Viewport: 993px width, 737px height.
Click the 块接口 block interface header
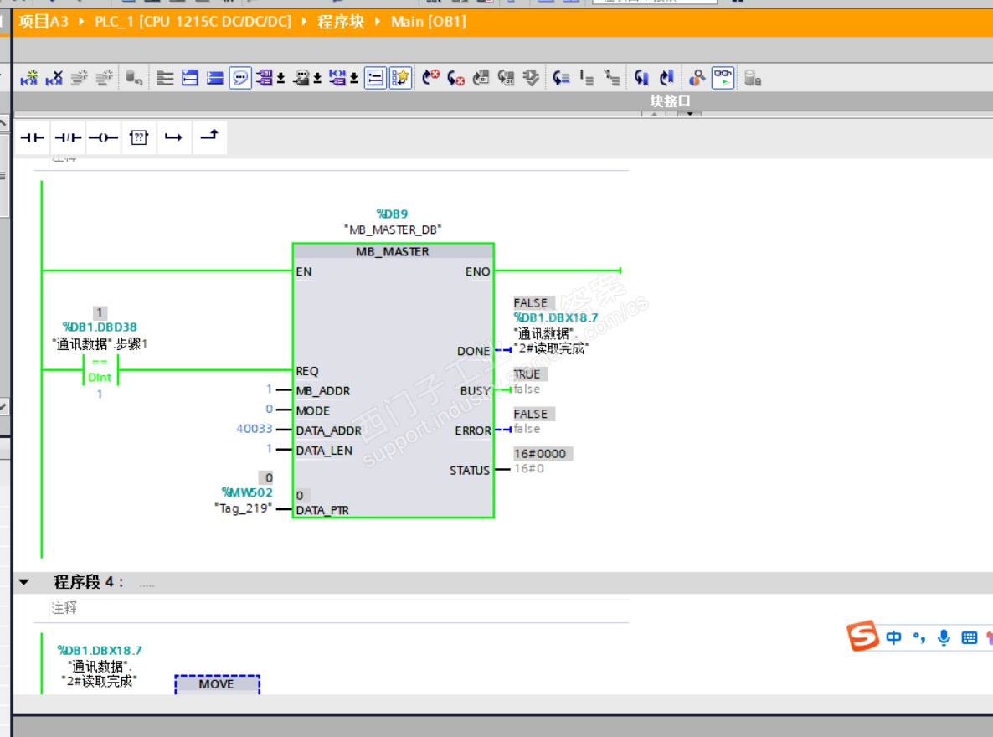[671, 100]
